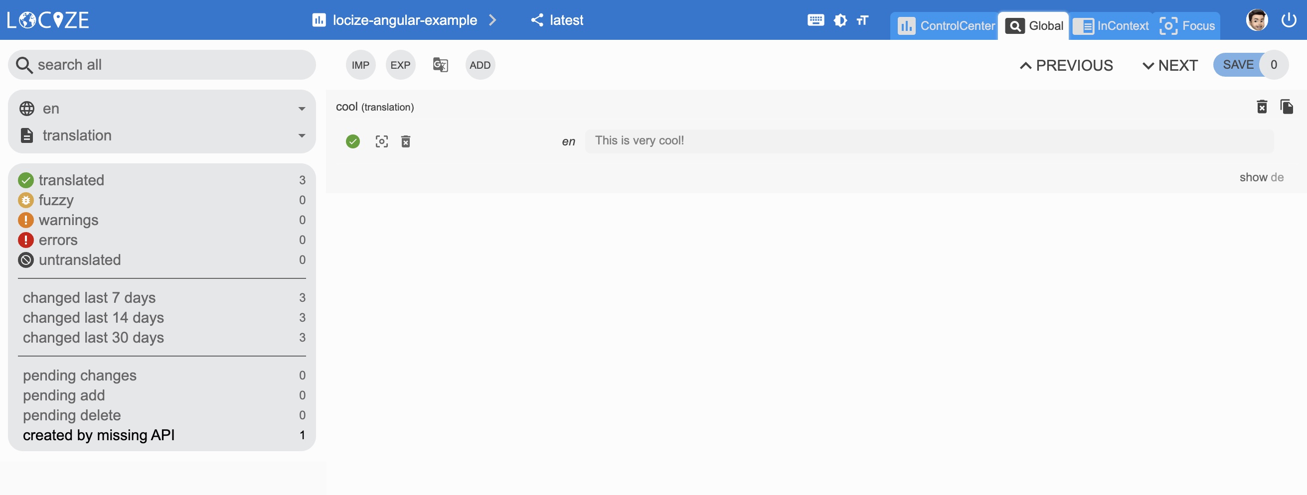Copy the cool key with the duplicate icon
Screen dimensions: 1307x495
(x=1286, y=107)
